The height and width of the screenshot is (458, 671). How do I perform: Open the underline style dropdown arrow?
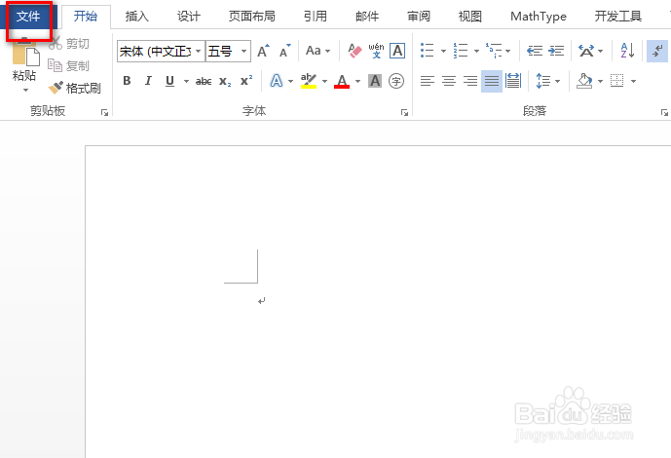pyautogui.click(x=186, y=81)
